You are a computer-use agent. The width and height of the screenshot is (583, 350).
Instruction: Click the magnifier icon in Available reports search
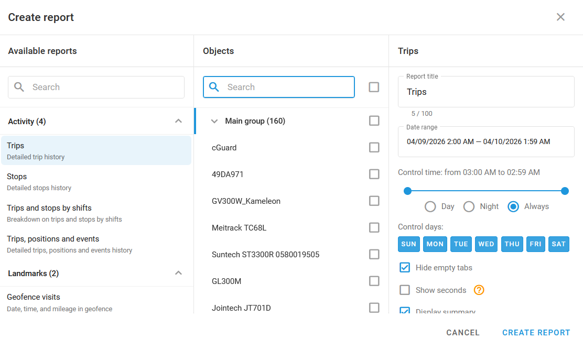pos(19,87)
